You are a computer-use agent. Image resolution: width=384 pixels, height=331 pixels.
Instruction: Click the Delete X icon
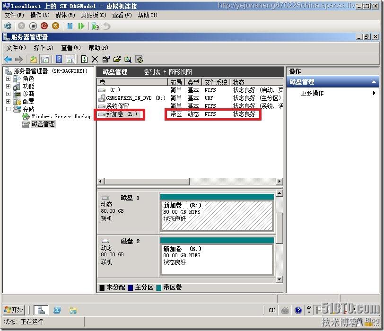(x=95, y=59)
